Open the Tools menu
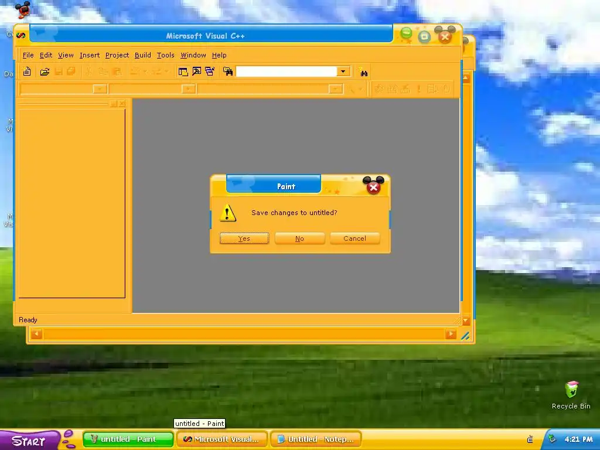 point(166,55)
